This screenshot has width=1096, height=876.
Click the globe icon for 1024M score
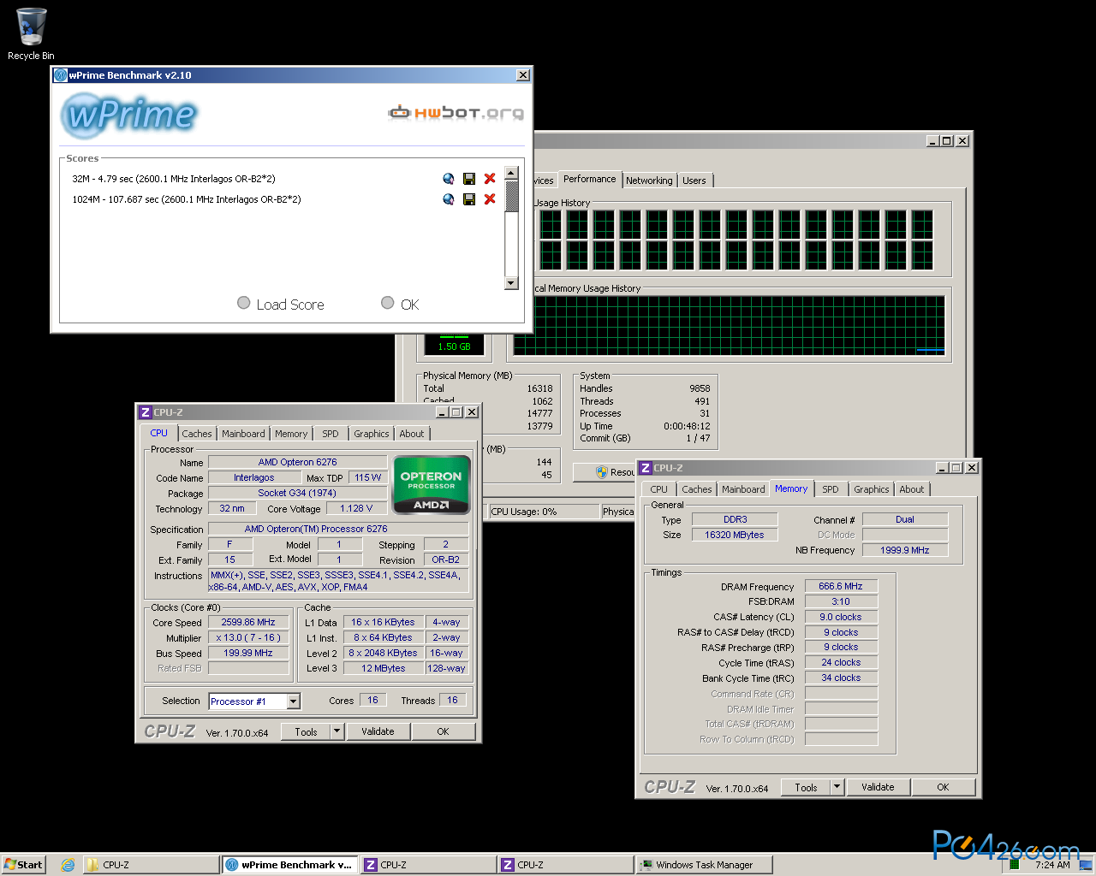(449, 199)
